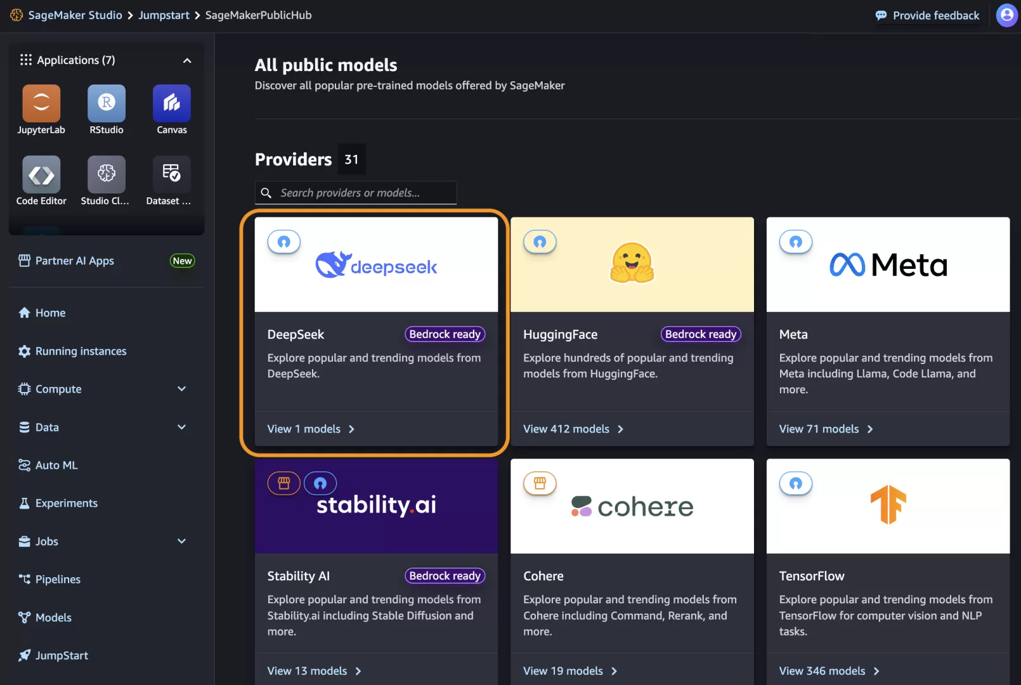Click the user profile avatar icon

(x=1006, y=15)
